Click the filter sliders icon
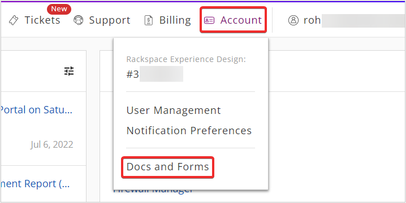Image resolution: width=406 pixels, height=203 pixels. coord(69,71)
